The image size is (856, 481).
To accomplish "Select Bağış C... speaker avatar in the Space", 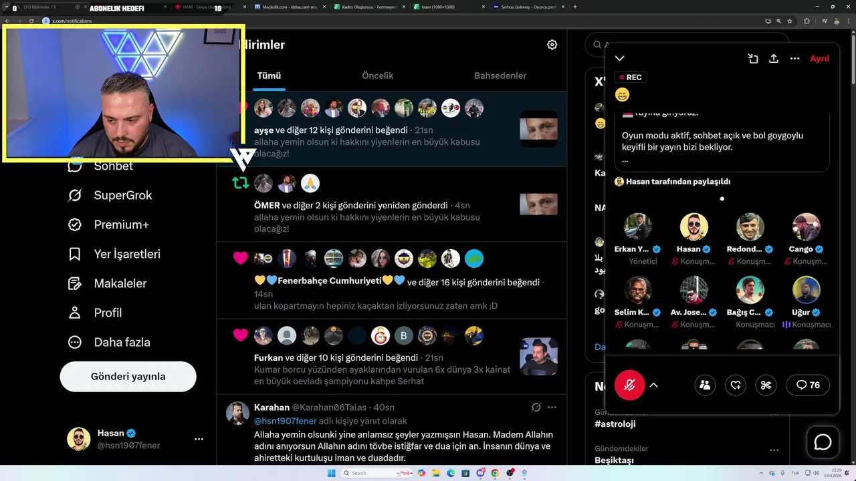I will tap(750, 290).
